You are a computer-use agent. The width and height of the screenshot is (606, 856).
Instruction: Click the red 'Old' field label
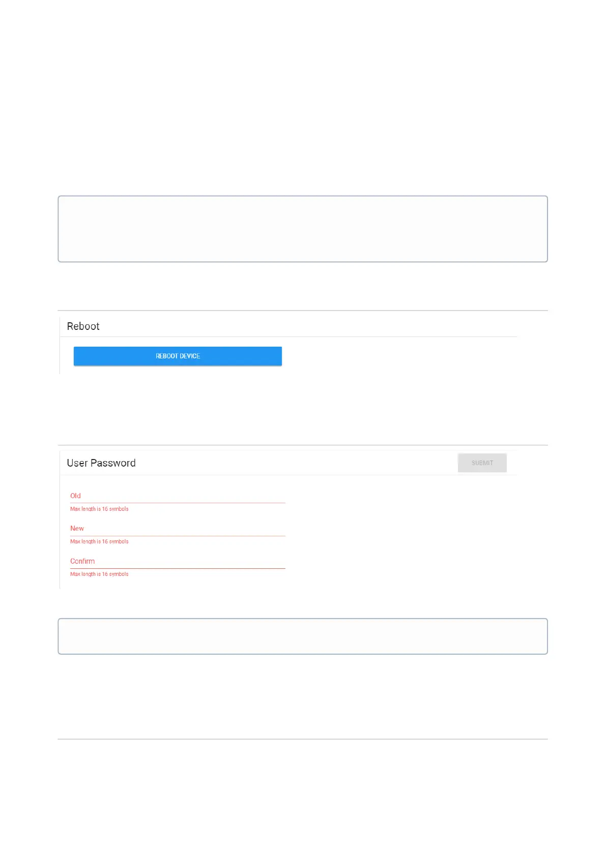click(75, 496)
